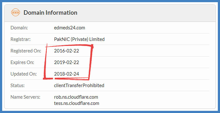220x113 pixels.
Task: Click the Registered On date 2016-02-22
Action: (x=66, y=51)
